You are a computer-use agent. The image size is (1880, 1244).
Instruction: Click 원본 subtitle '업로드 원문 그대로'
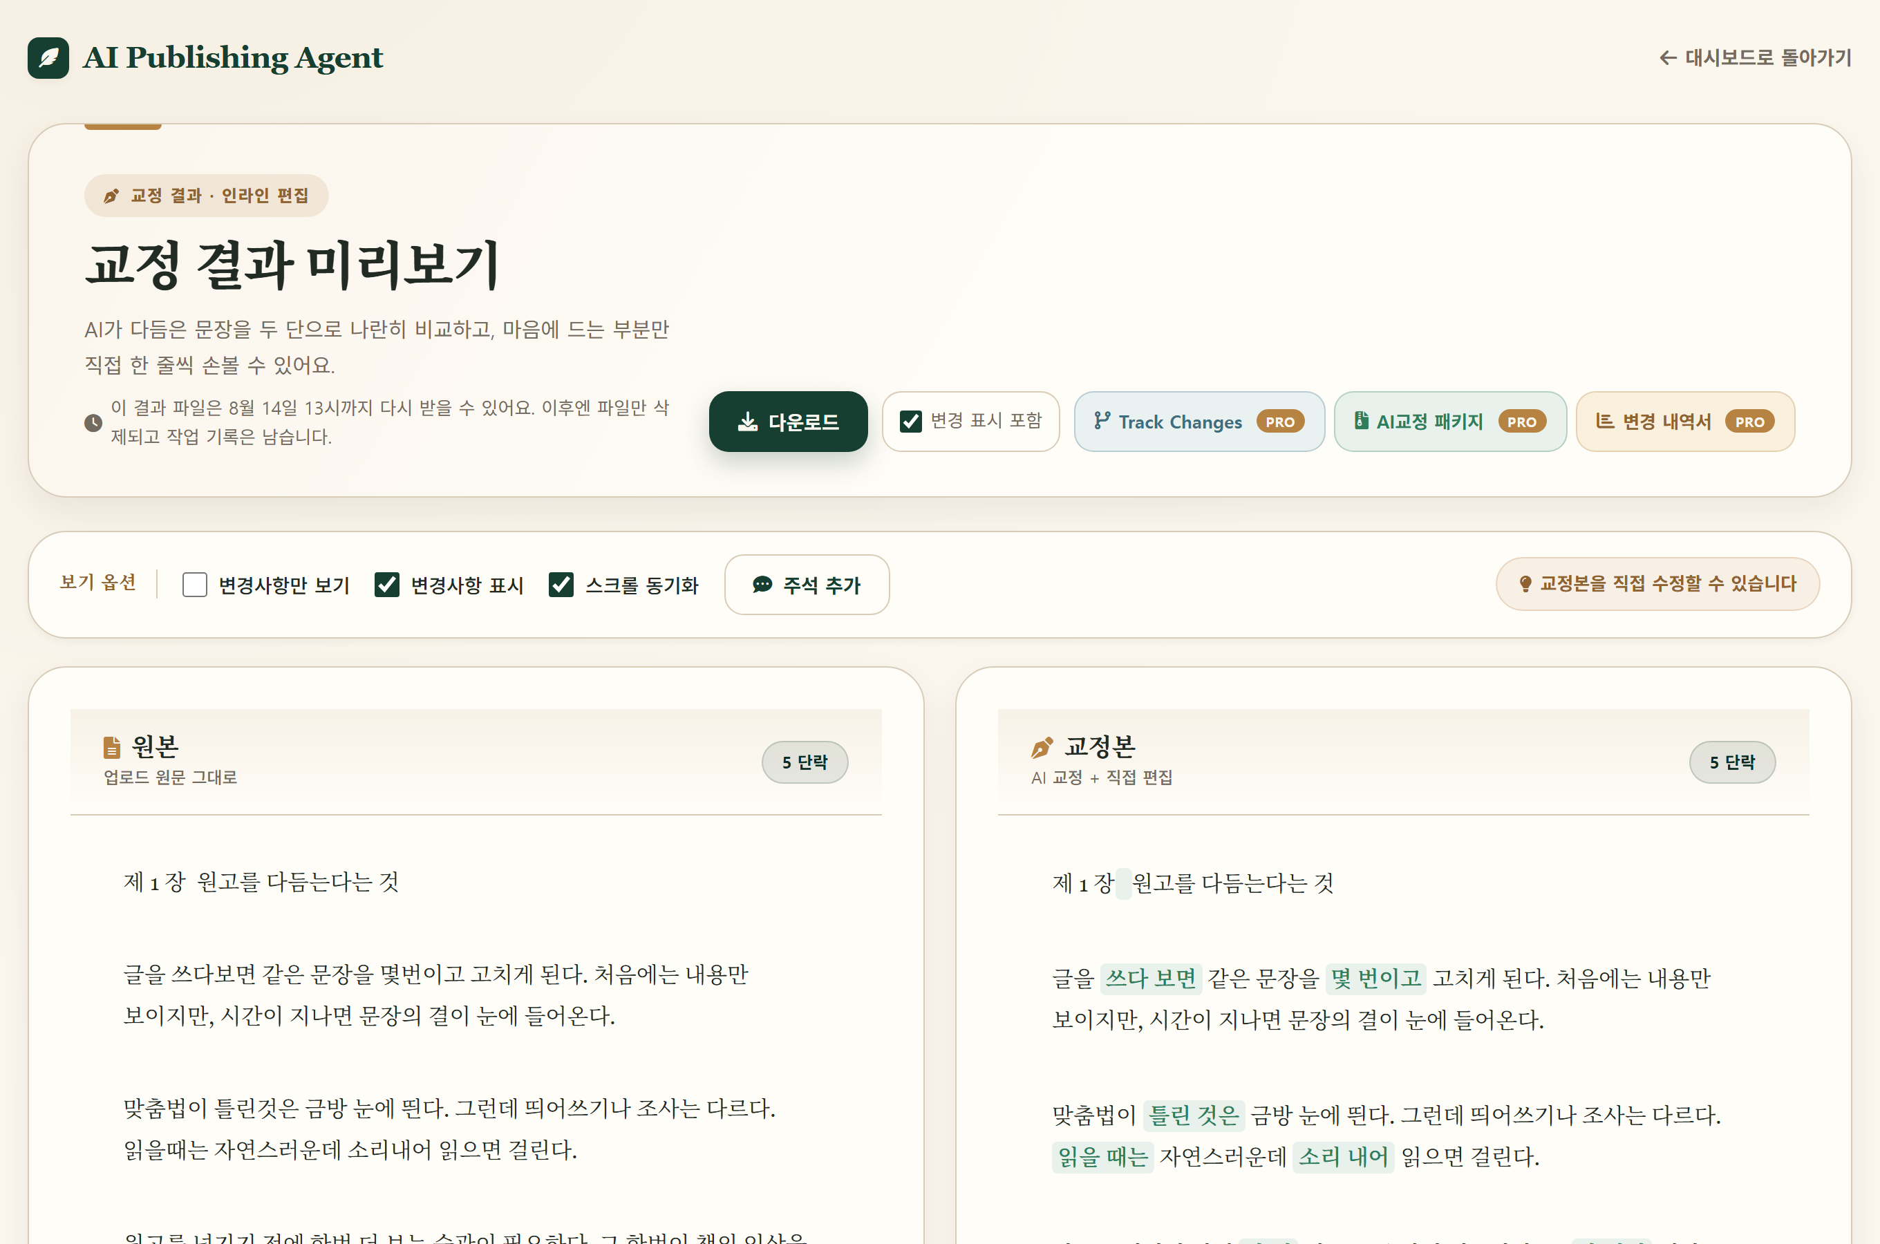click(x=171, y=777)
